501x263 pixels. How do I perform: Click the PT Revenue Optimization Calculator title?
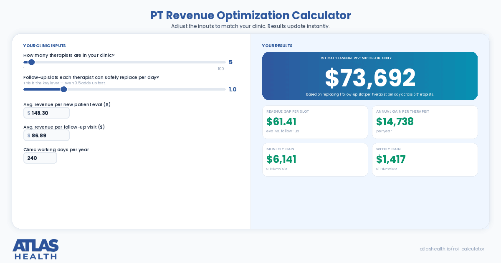(x=250, y=15)
